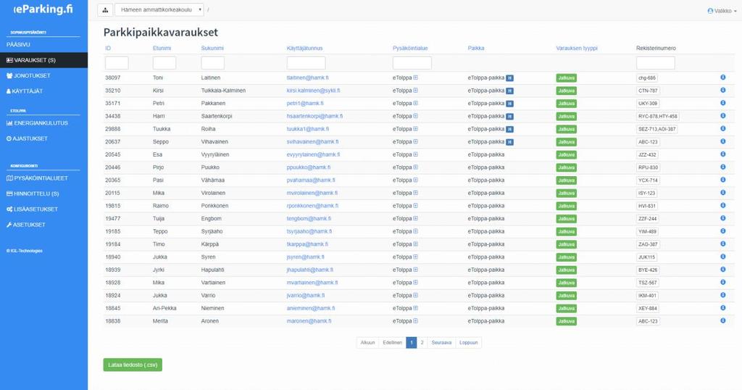Focus the Sukunimi filter input field
The image size is (742, 390).
pos(213,63)
